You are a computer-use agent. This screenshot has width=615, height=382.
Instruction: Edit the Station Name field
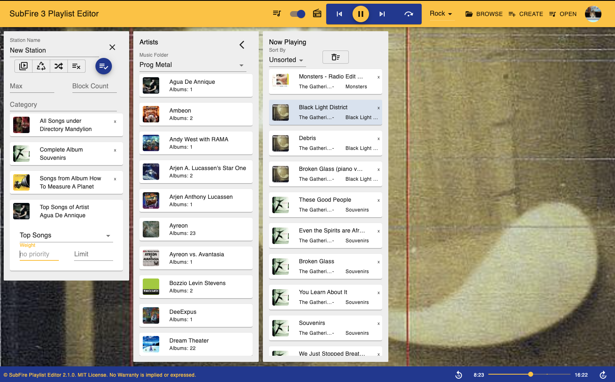coord(54,50)
